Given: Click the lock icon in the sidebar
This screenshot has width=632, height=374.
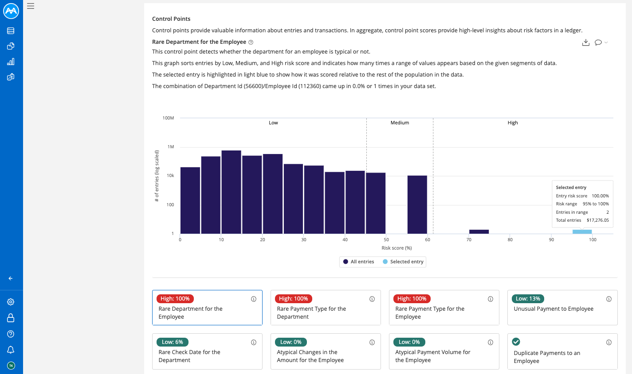Looking at the screenshot, I should tap(11, 317).
